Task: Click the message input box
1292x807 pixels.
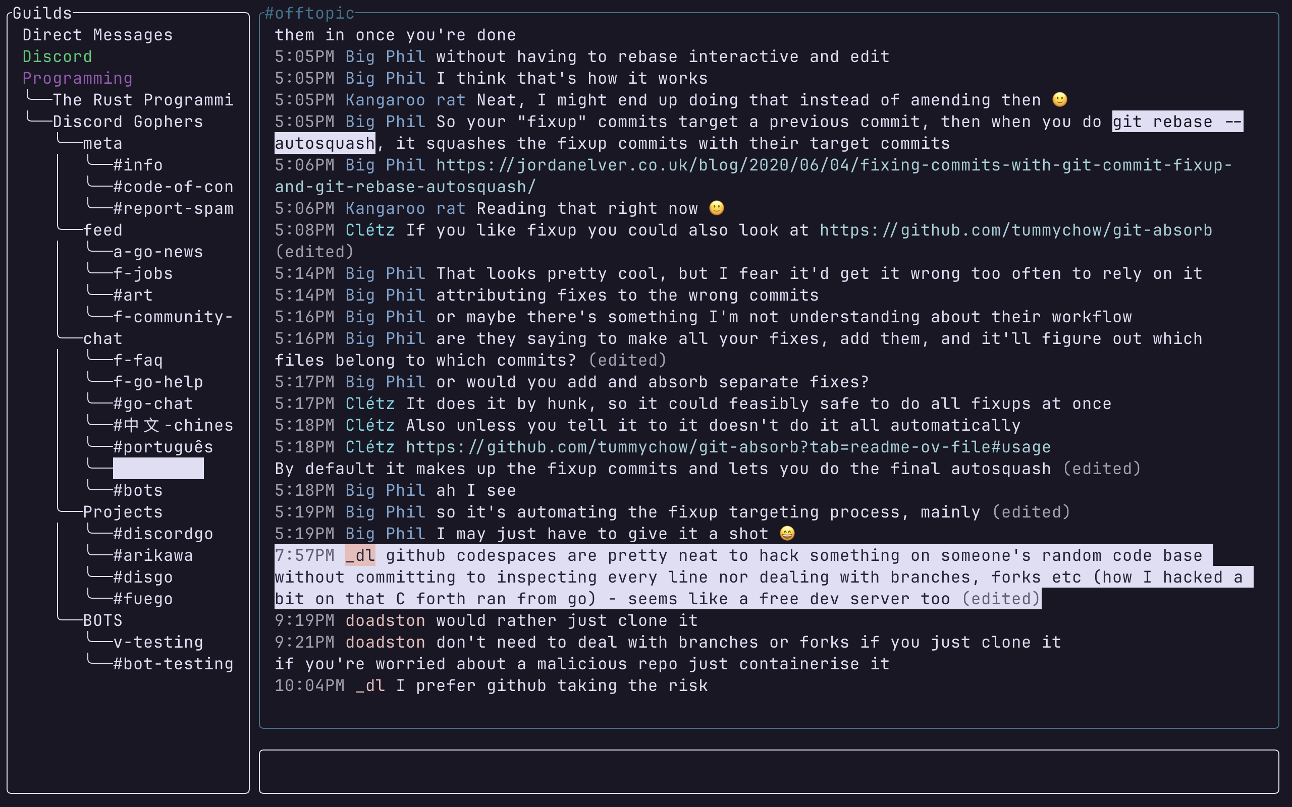Action: [x=769, y=771]
